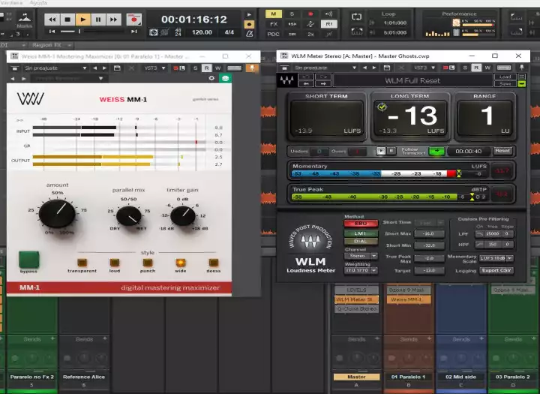
Task: Click the pin icon in the Weiss MM-1 window
Action: (x=252, y=68)
